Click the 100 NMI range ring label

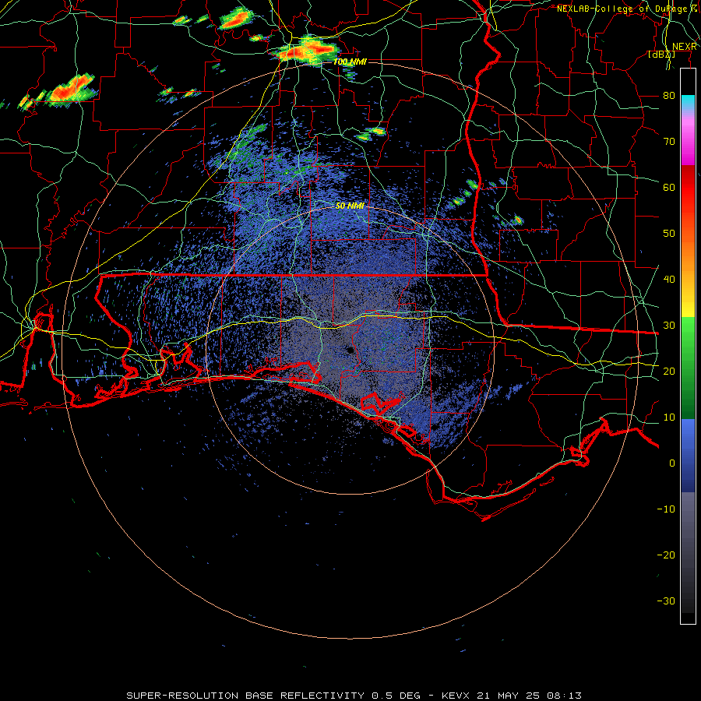[350, 62]
